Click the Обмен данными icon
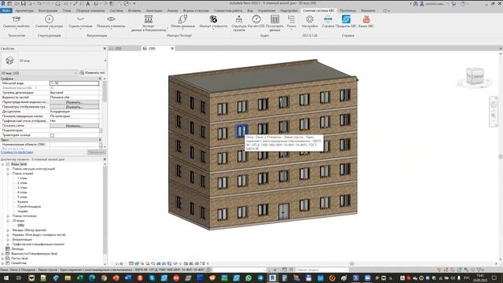 click(x=182, y=19)
